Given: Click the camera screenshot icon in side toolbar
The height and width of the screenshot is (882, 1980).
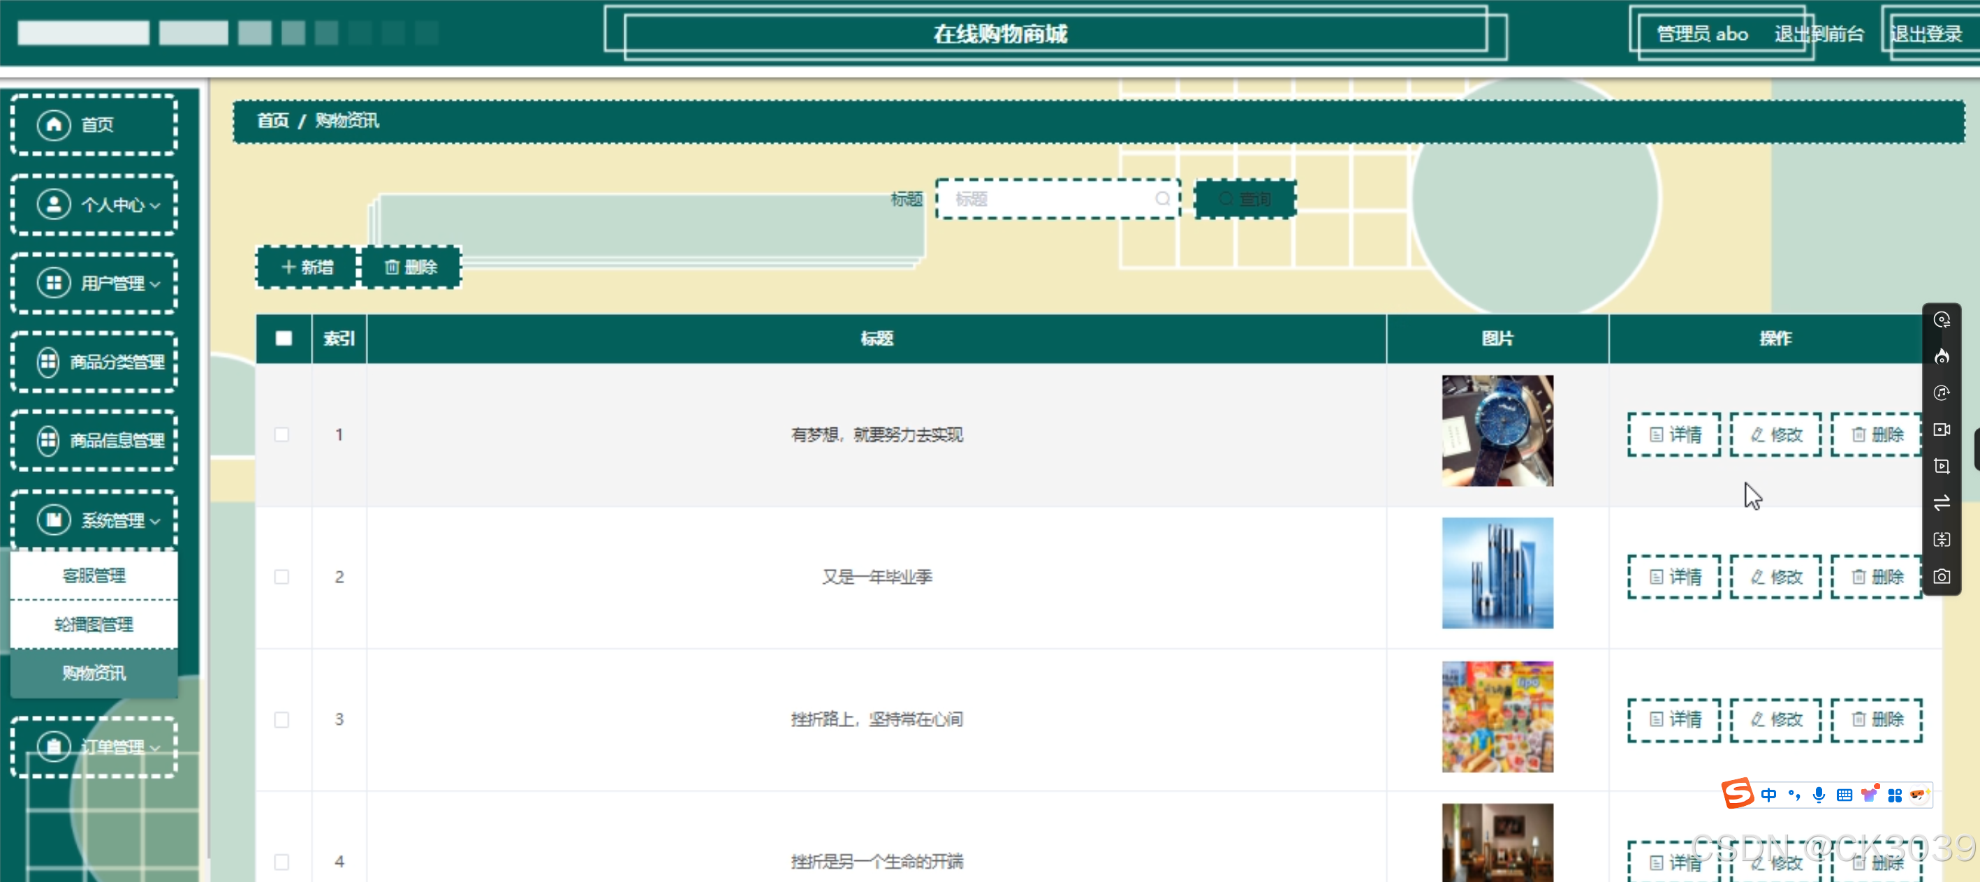Looking at the screenshot, I should tap(1942, 576).
